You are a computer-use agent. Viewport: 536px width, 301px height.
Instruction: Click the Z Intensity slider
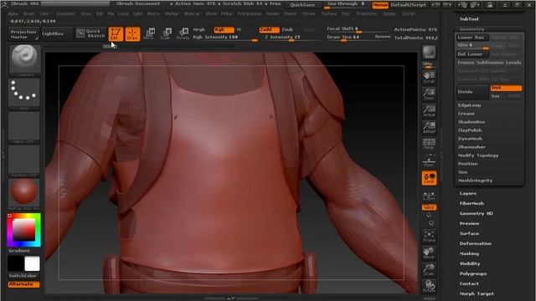point(292,37)
